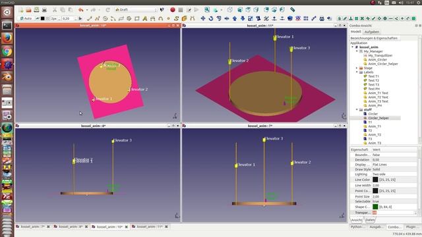Select the Draft Array tool

[306, 18]
